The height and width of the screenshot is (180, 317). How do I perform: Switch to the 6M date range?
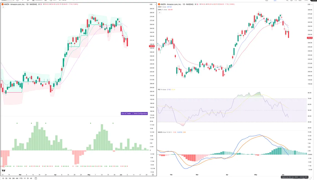[17, 178]
